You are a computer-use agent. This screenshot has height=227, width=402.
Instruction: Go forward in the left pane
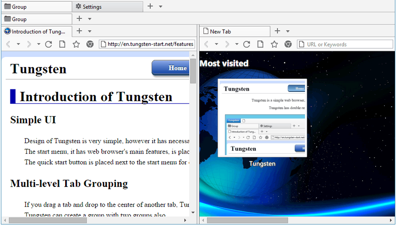[x=29, y=45]
